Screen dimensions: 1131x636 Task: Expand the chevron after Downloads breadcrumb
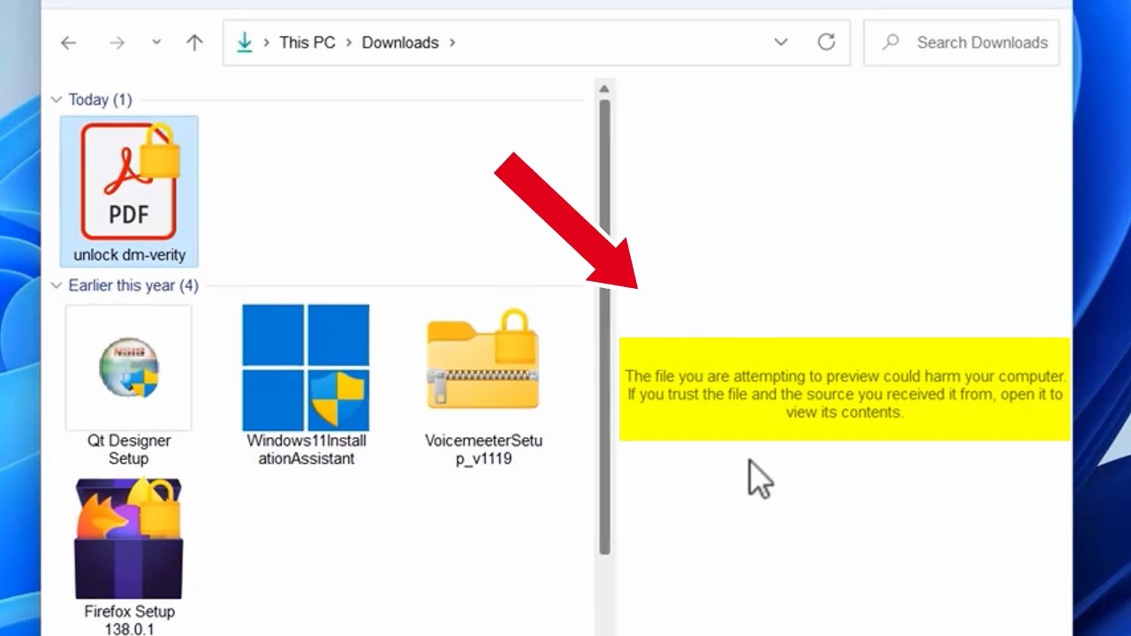[x=452, y=42]
